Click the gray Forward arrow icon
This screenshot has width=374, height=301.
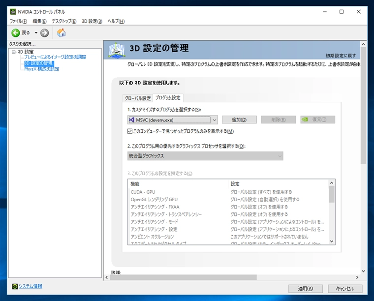tap(44, 33)
